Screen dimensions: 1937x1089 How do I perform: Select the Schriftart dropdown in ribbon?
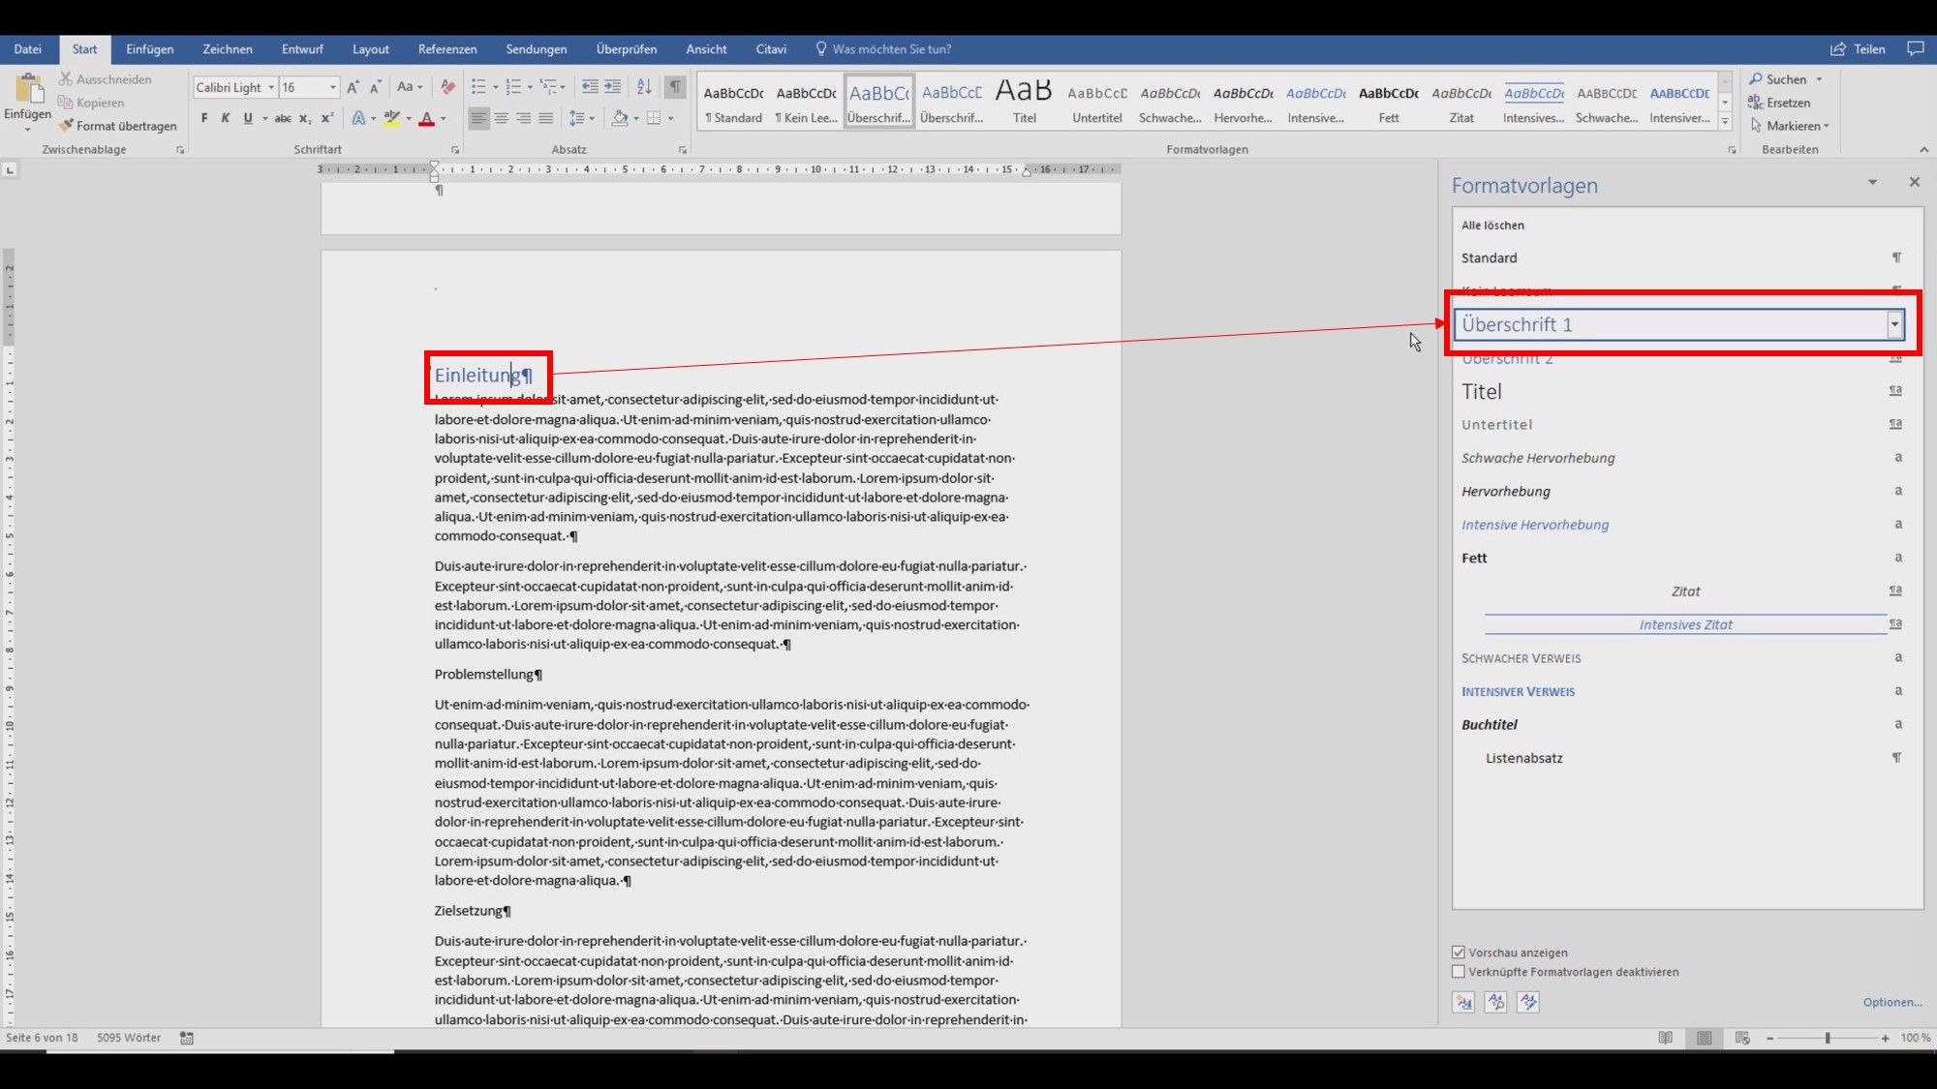267,86
